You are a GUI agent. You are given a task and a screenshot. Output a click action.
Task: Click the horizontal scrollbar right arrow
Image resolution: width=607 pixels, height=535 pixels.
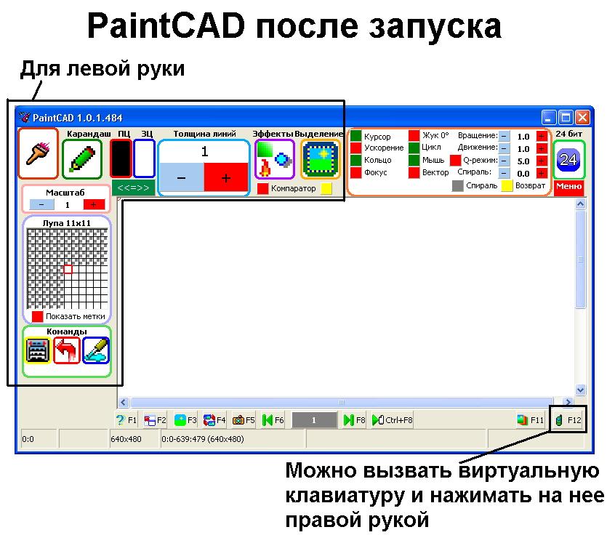point(568,402)
